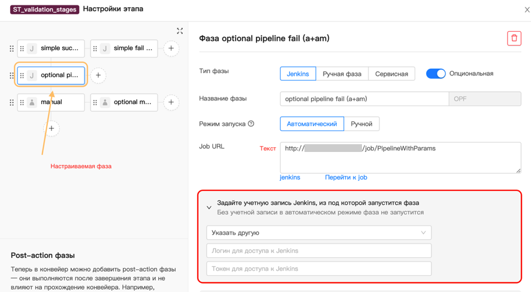Switch to Ручная фаза type
The height and width of the screenshot is (292, 531).
pos(342,74)
